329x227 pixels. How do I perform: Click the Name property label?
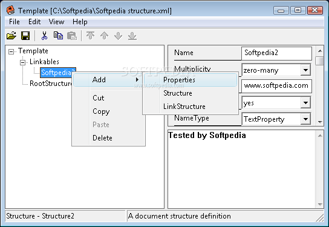(x=184, y=53)
